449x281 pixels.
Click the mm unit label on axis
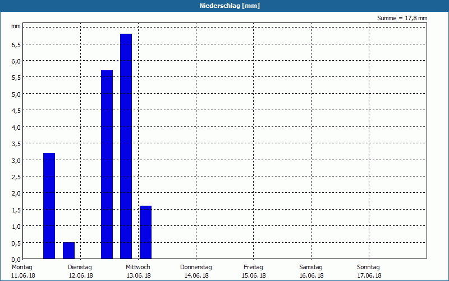point(16,26)
